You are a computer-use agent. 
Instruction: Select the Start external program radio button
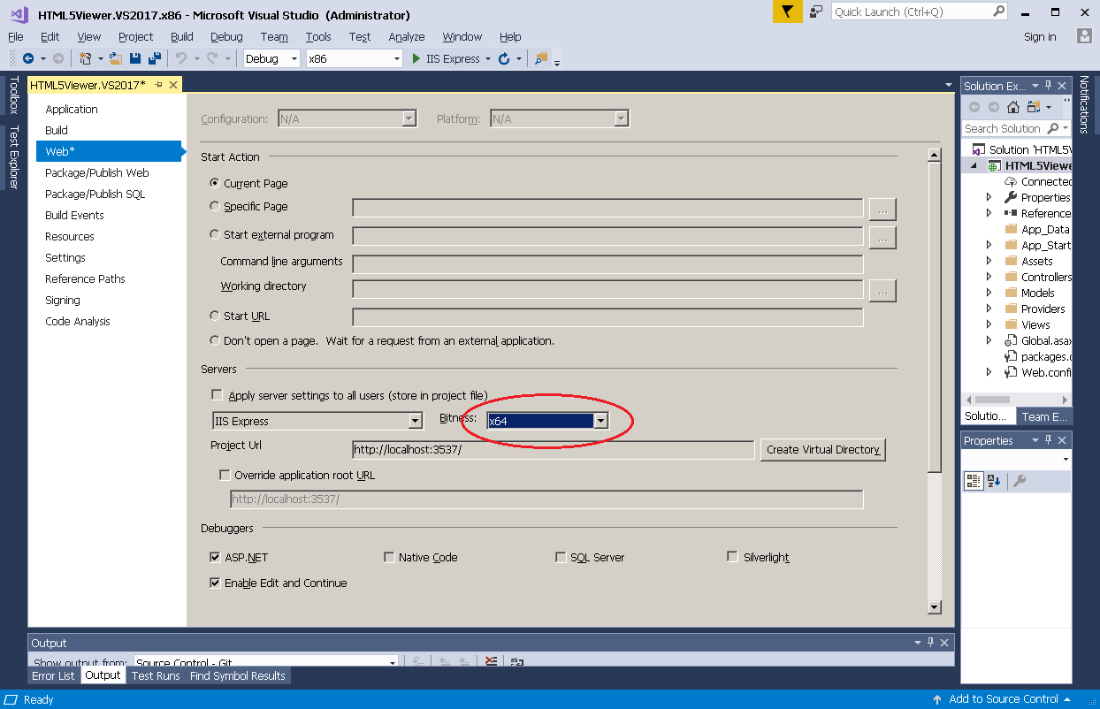[x=215, y=234]
